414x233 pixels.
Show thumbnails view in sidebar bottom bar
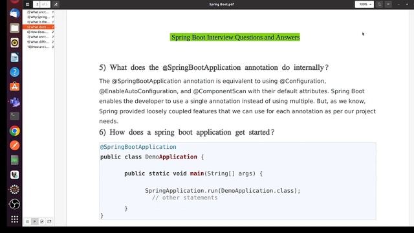click(27, 221)
